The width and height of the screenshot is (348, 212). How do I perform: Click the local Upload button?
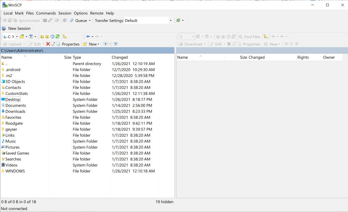(x=13, y=44)
